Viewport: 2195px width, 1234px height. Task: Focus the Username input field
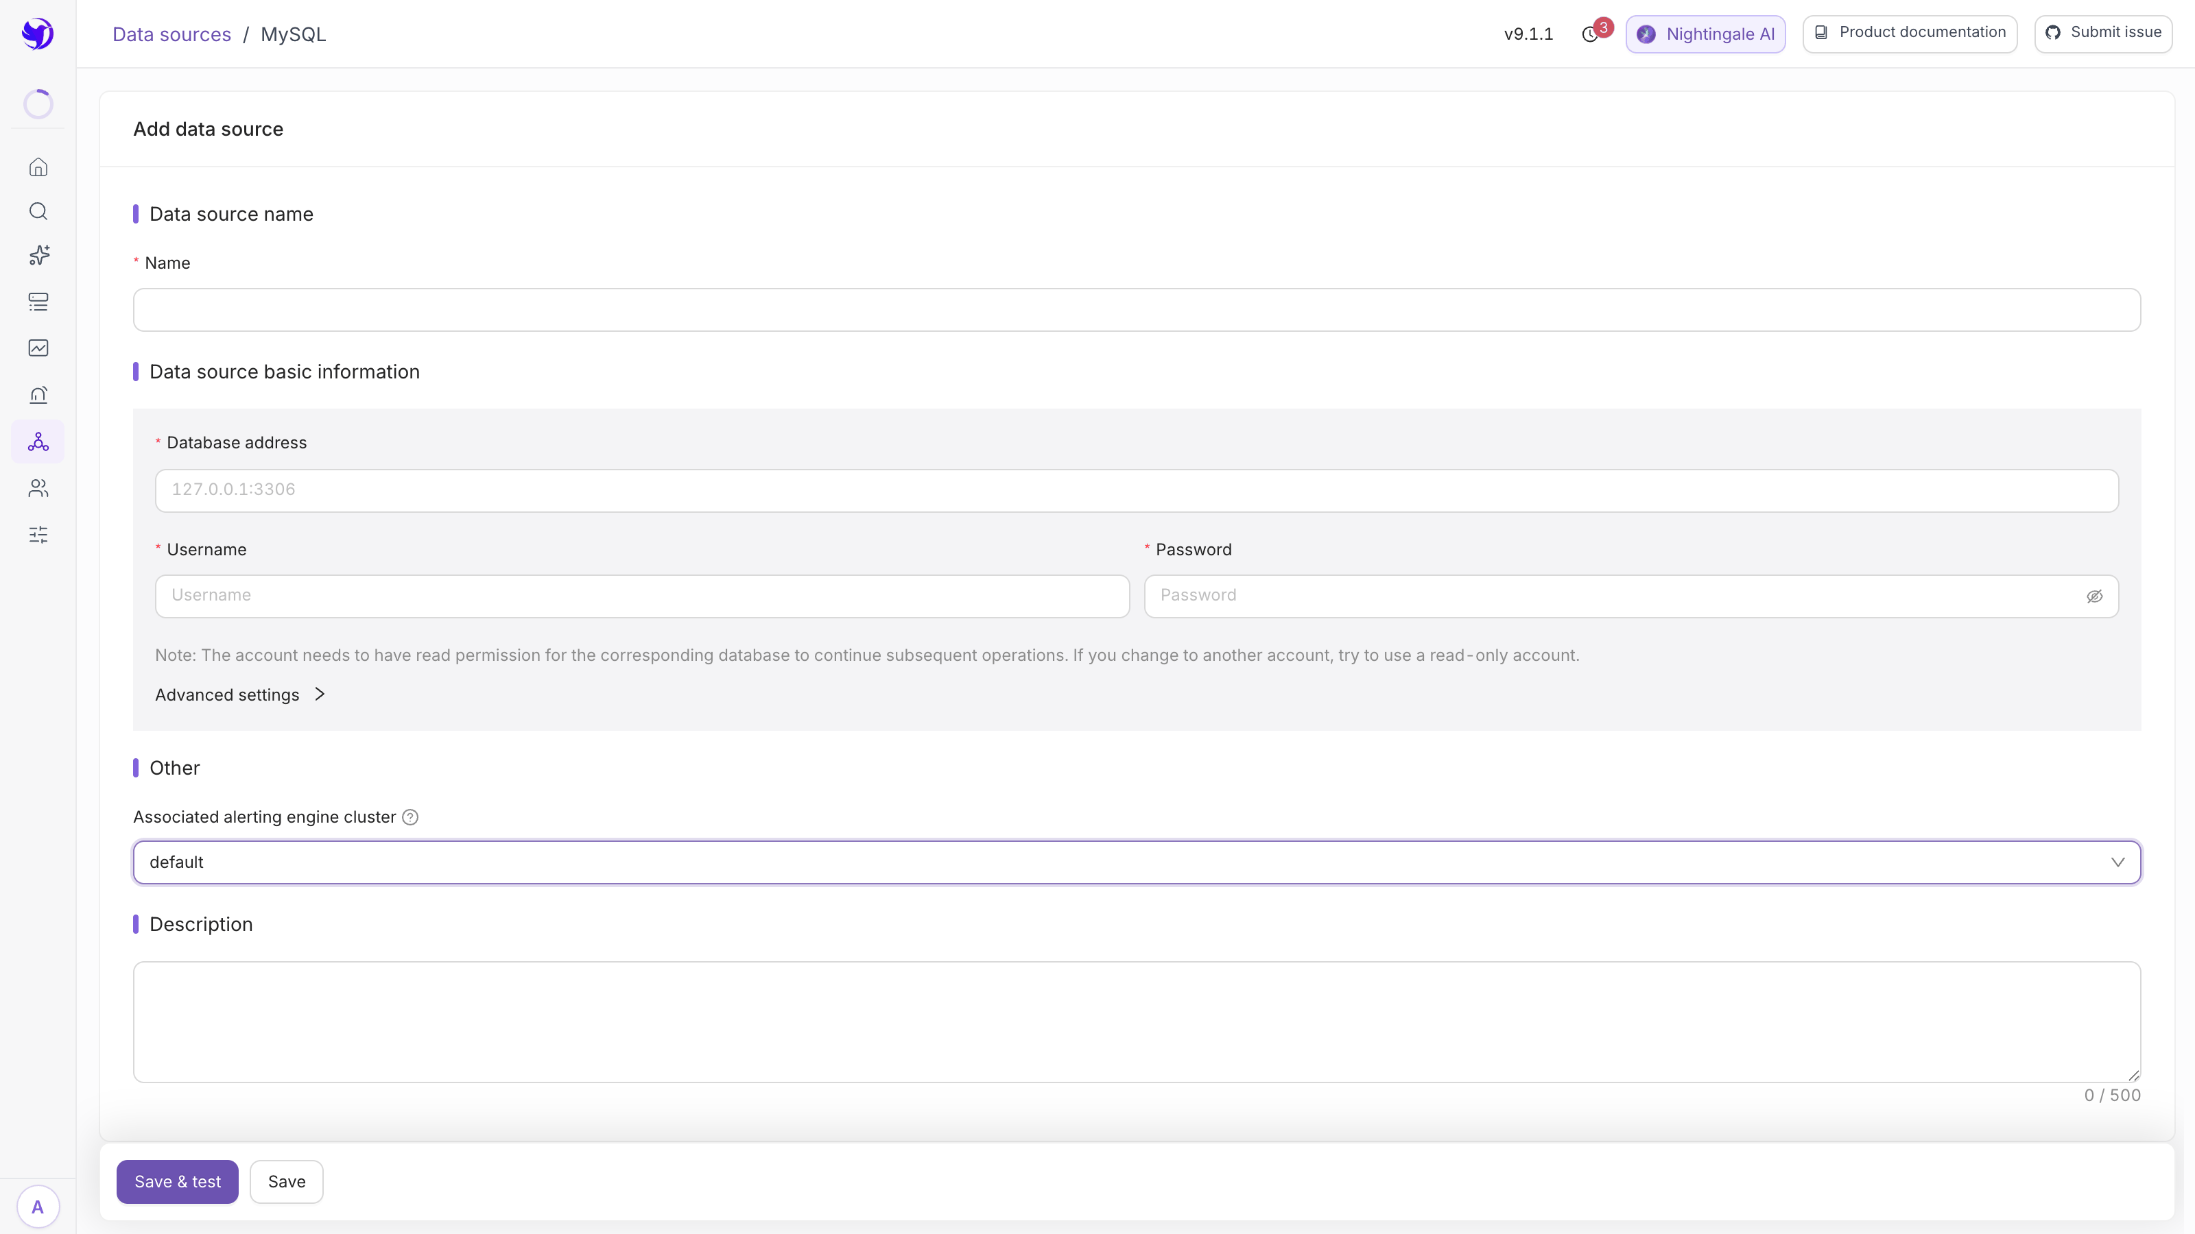[x=643, y=596]
